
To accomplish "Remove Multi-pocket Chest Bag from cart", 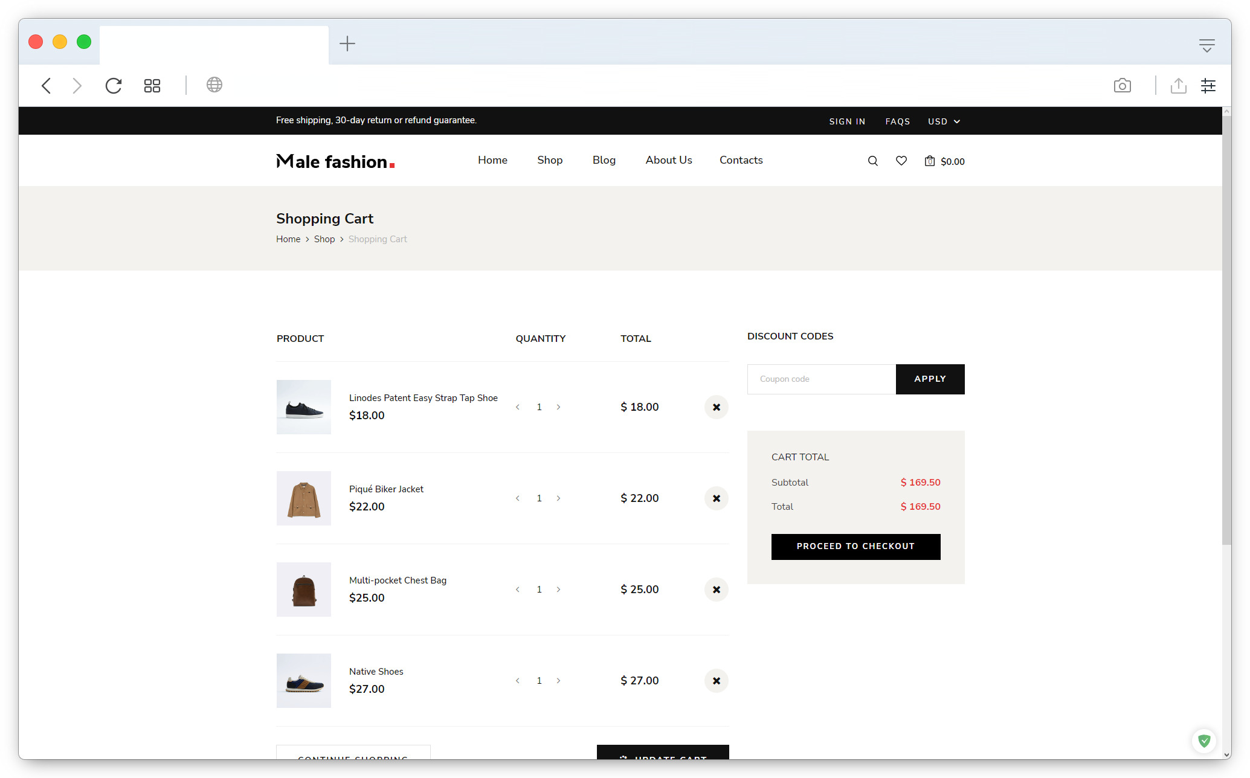I will point(717,590).
